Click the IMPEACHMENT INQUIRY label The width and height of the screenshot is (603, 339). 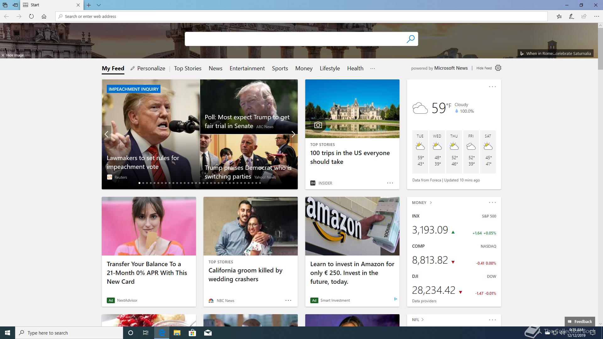click(x=133, y=89)
